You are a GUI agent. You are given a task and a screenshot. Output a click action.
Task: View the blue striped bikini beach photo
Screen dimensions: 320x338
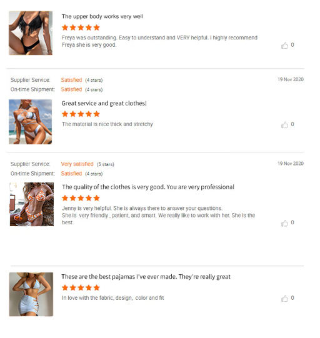click(31, 122)
